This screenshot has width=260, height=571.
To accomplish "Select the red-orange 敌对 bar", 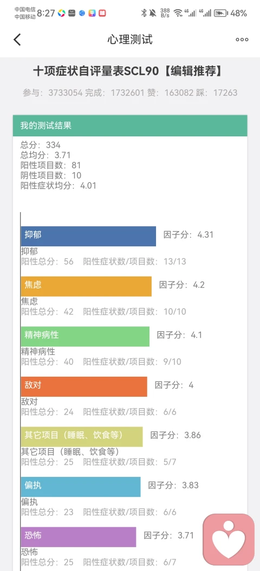I will (84, 387).
